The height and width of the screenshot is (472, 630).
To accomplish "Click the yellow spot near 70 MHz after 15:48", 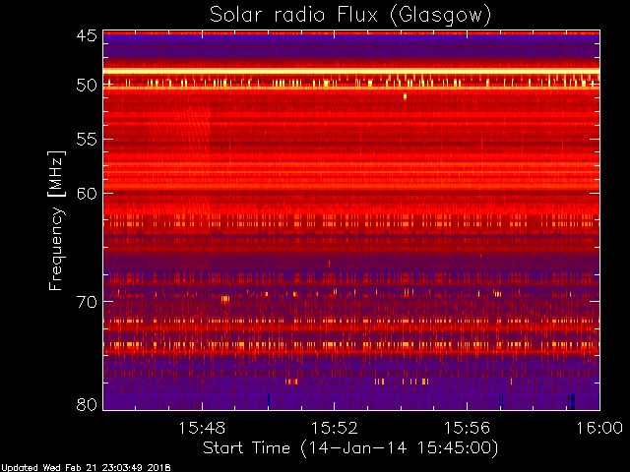I will coord(225,299).
